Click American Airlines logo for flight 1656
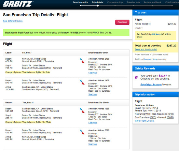The image size is (179, 151). (82, 111)
